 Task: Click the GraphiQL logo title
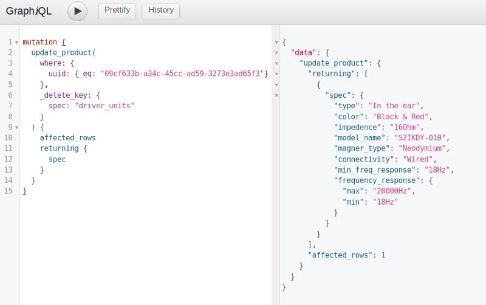tap(29, 11)
